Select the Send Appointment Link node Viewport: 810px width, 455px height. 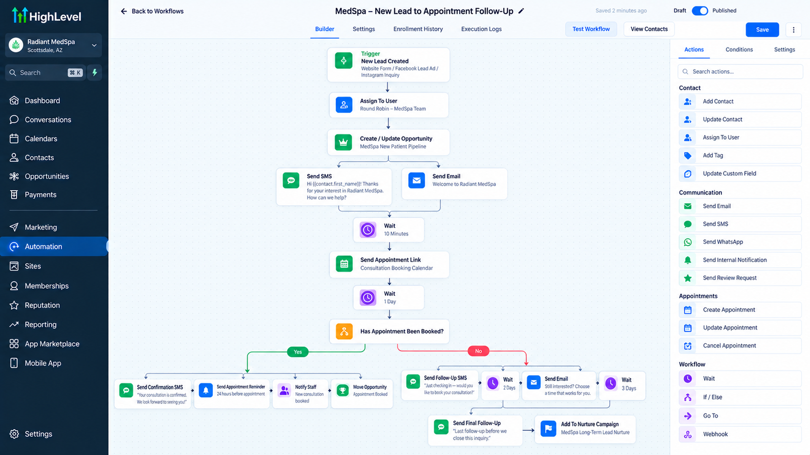click(x=389, y=264)
